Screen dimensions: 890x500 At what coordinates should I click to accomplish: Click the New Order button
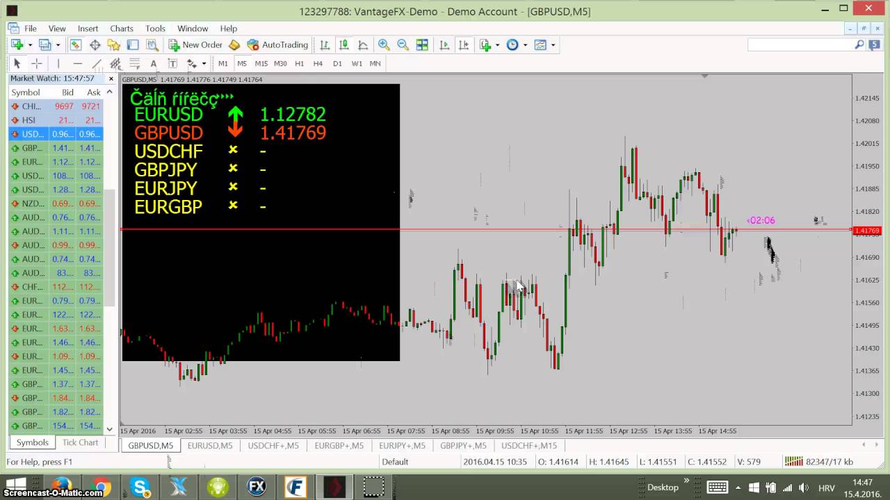(x=195, y=44)
